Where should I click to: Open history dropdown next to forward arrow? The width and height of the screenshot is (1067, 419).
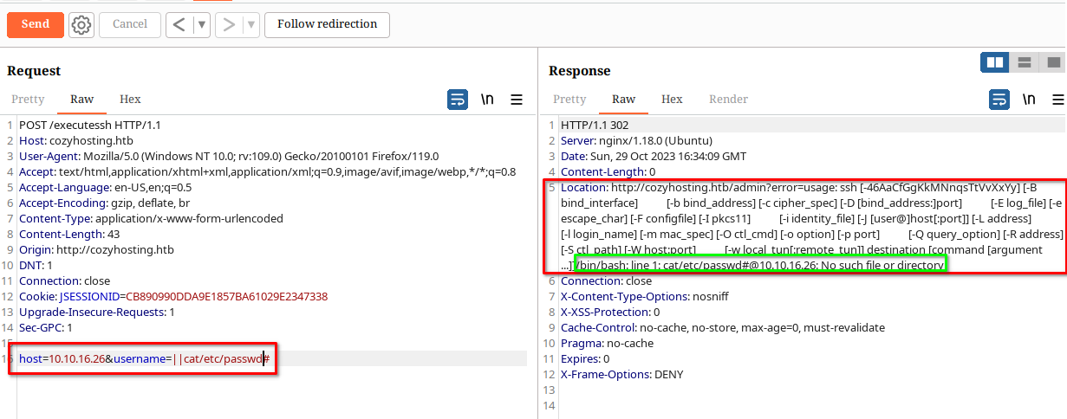[x=251, y=24]
